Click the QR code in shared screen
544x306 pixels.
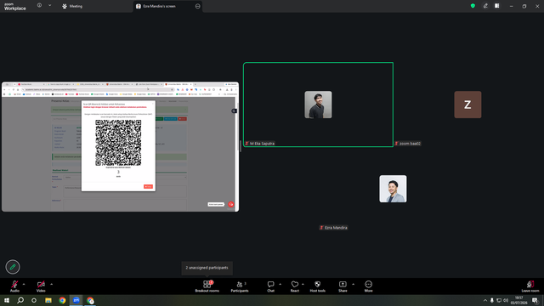[x=118, y=143]
